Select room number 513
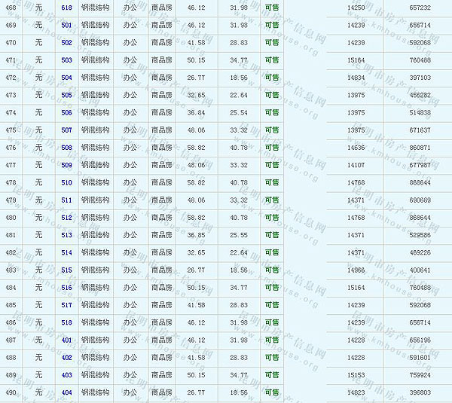Screen dimensions: 452x403 click(67, 235)
